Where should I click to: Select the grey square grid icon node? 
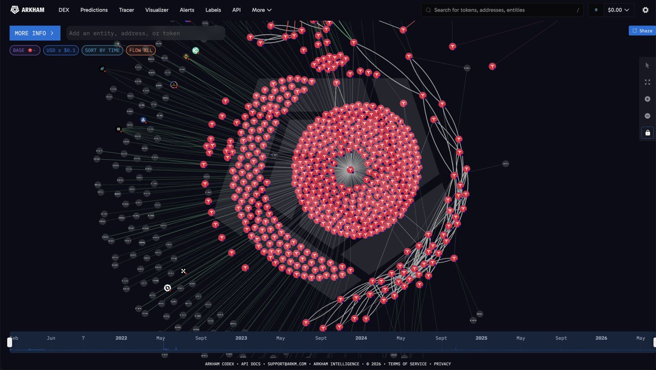pyautogui.click(x=118, y=129)
